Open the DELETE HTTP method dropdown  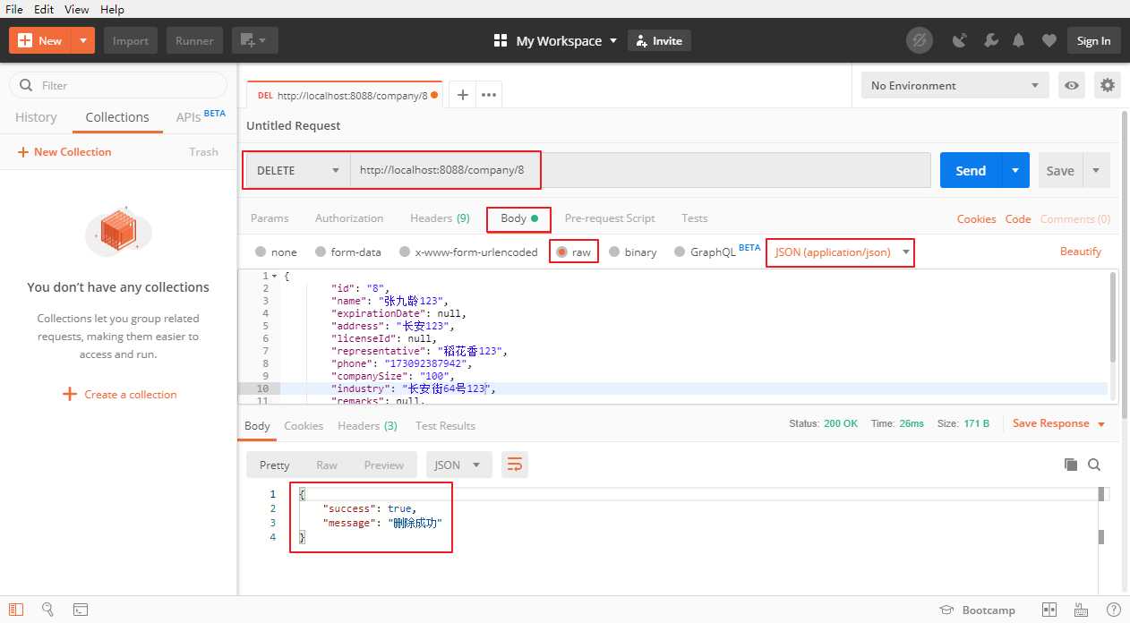click(x=298, y=170)
